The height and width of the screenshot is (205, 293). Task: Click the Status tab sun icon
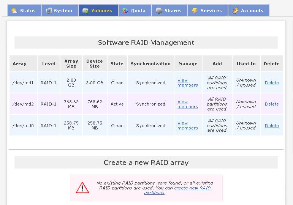(x=14, y=11)
